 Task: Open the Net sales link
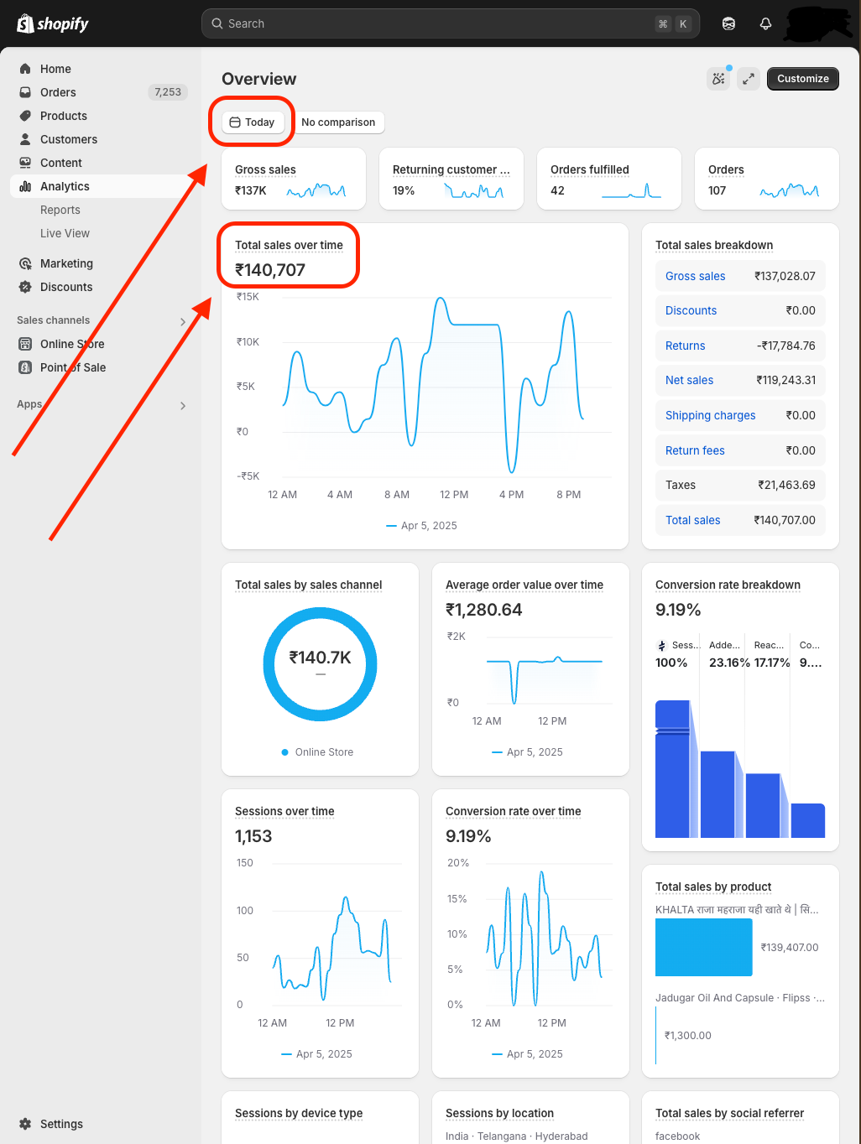(689, 380)
